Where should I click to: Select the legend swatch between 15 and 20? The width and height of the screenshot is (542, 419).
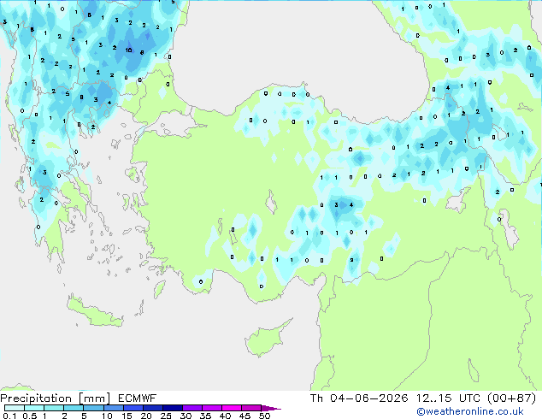[133, 408]
